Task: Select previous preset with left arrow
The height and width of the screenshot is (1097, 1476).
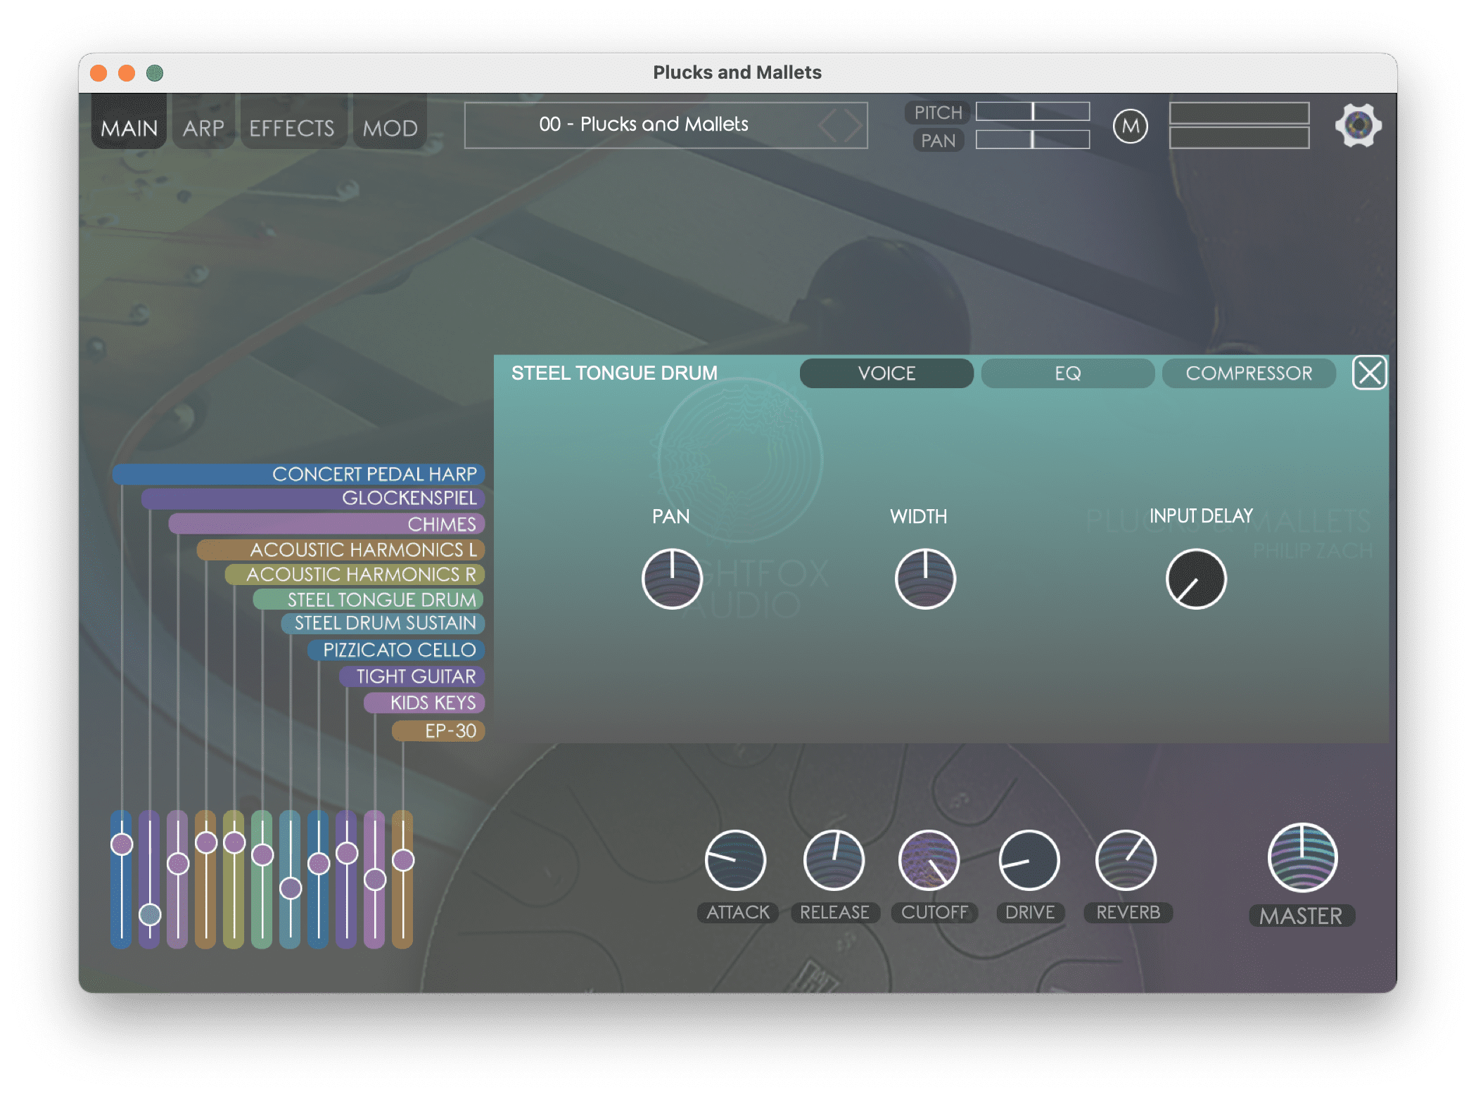Action: pyautogui.click(x=828, y=126)
